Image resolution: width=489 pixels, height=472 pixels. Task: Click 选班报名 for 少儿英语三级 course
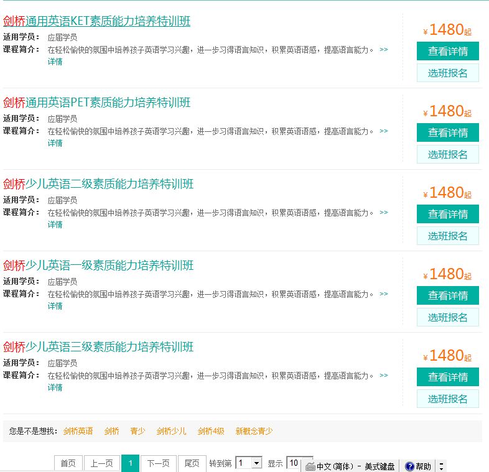(x=447, y=399)
